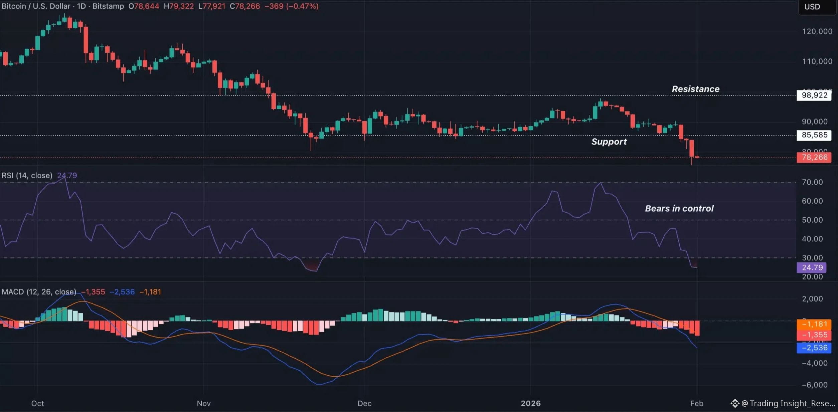Image resolution: width=838 pixels, height=412 pixels.
Task: Select the Support text annotation
Action: pyautogui.click(x=609, y=142)
